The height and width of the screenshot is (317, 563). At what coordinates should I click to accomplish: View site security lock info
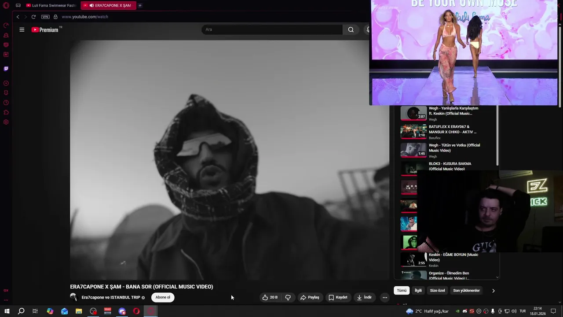tap(55, 17)
